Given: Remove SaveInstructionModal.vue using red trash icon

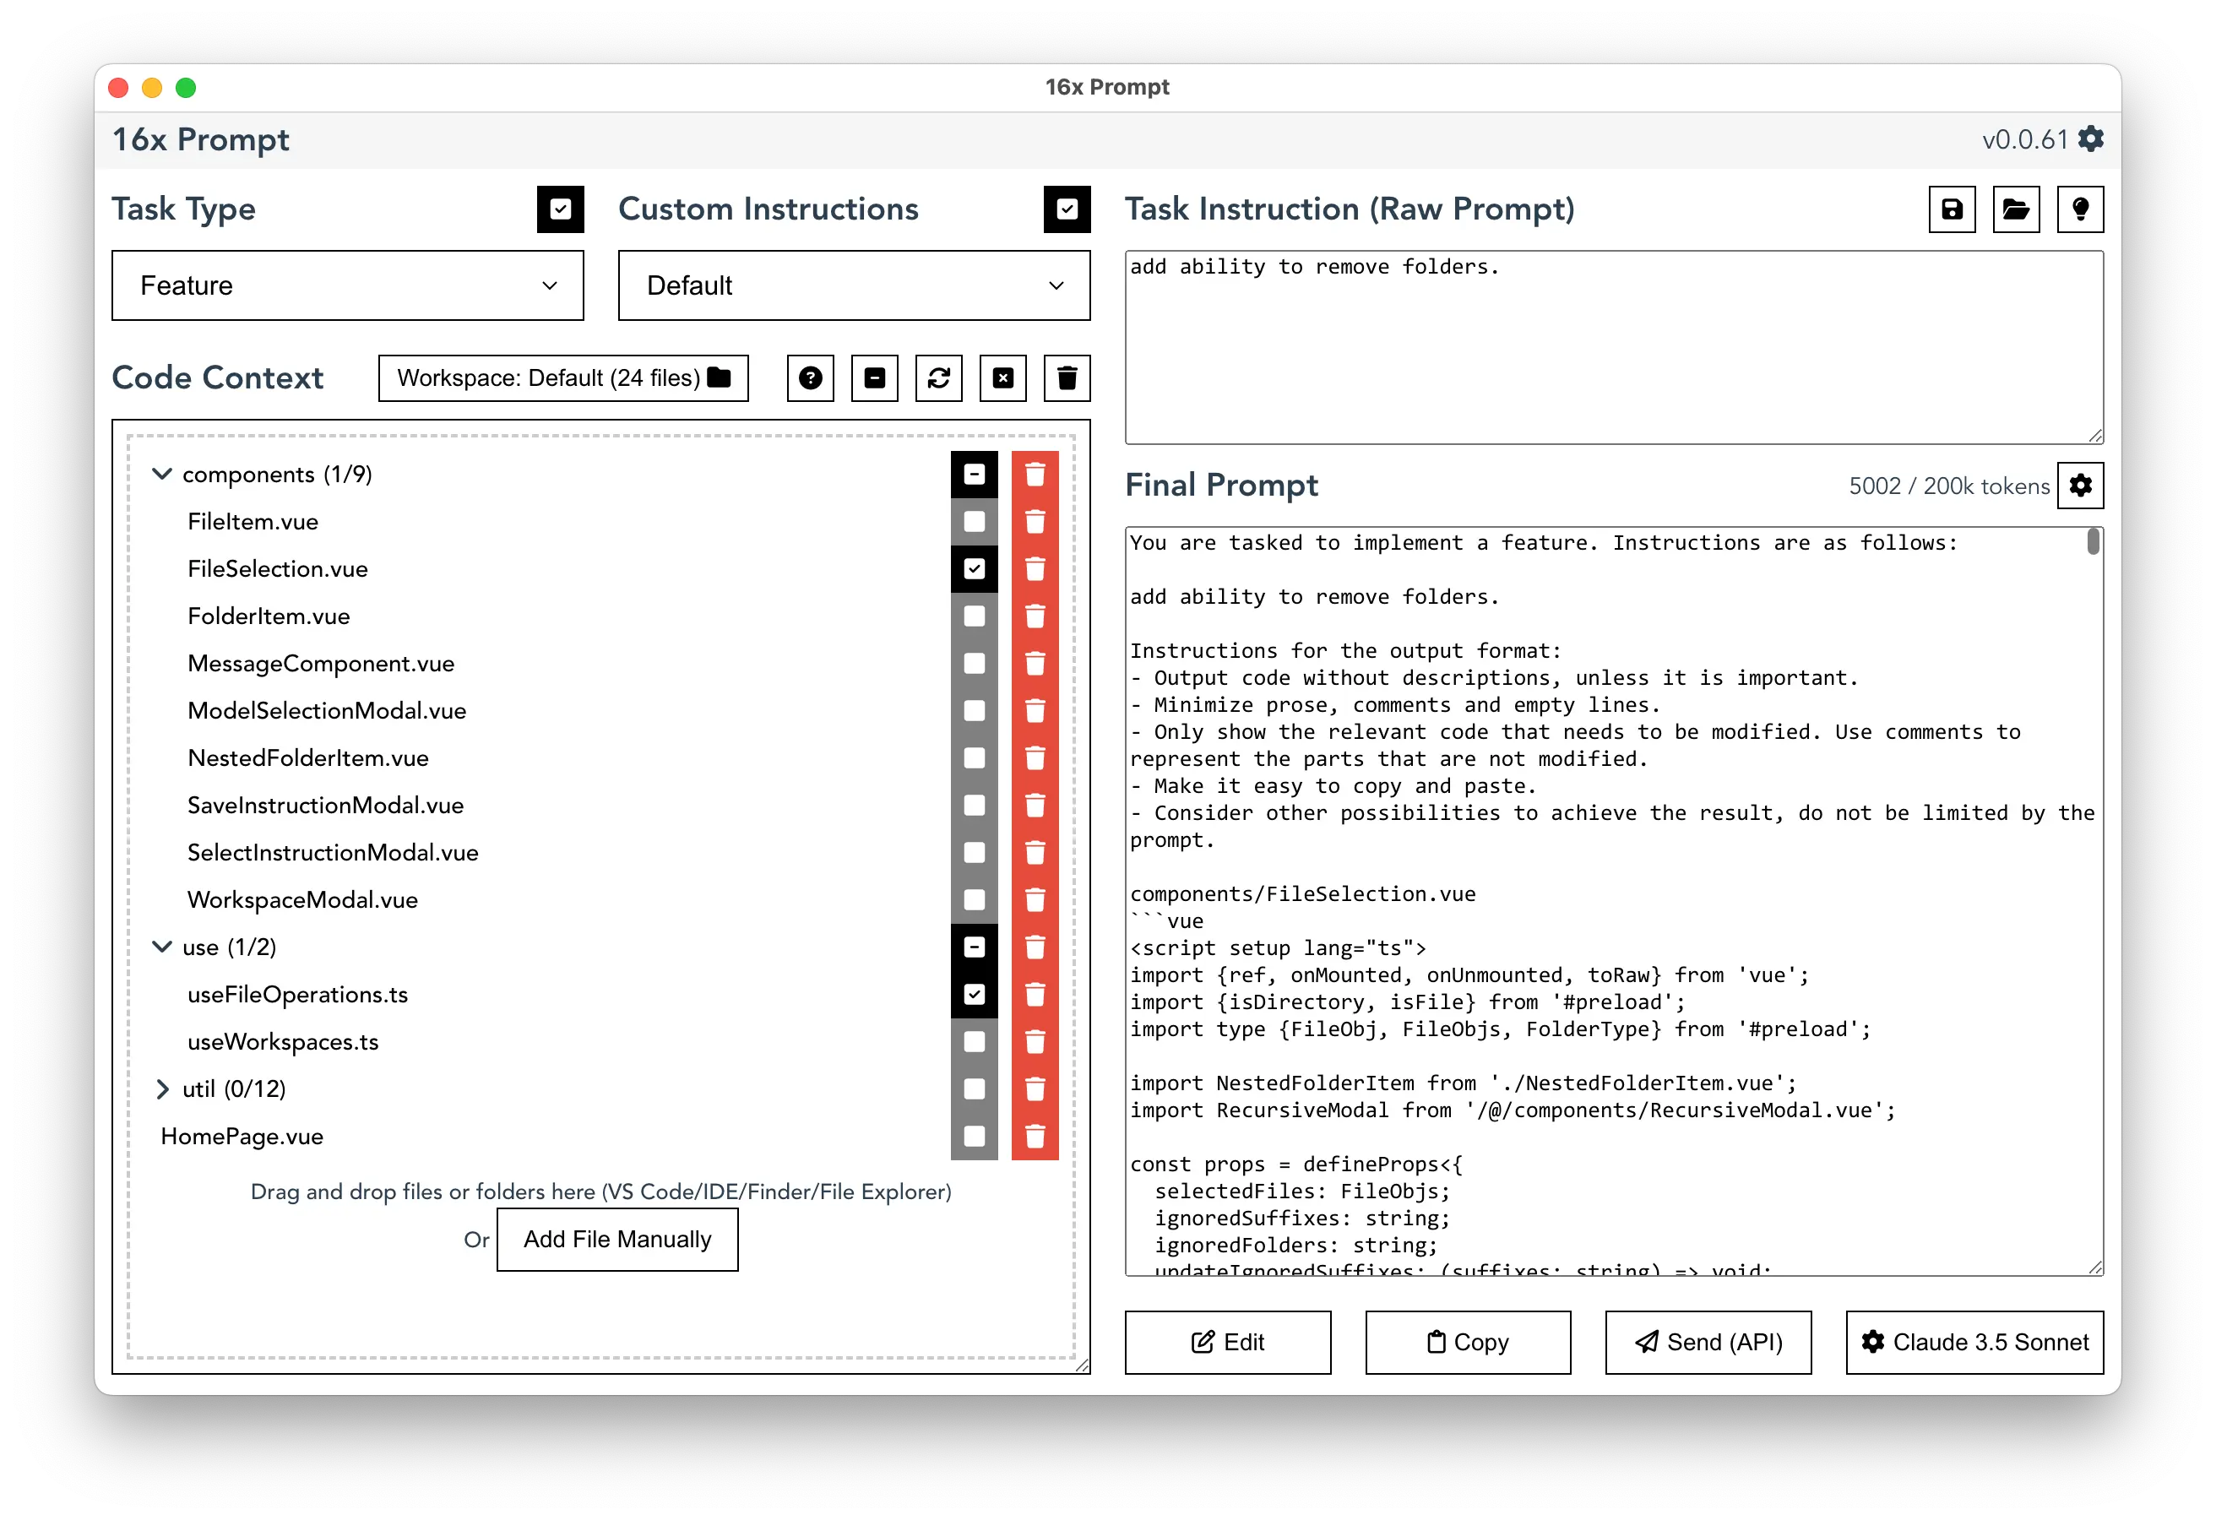Looking at the screenshot, I should click(1035, 805).
